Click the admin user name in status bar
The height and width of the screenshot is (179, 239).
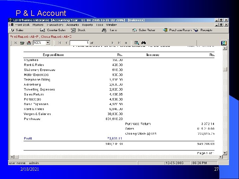tap(34, 163)
